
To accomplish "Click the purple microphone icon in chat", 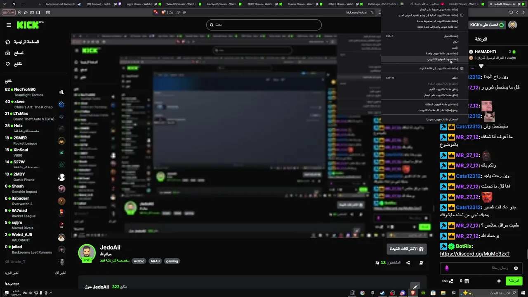I will (x=447, y=268).
